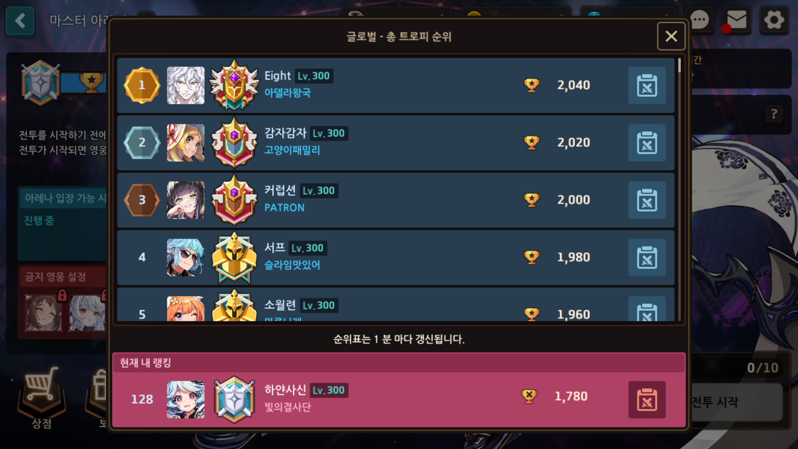Close the global trophy ranking popup

pos(671,36)
